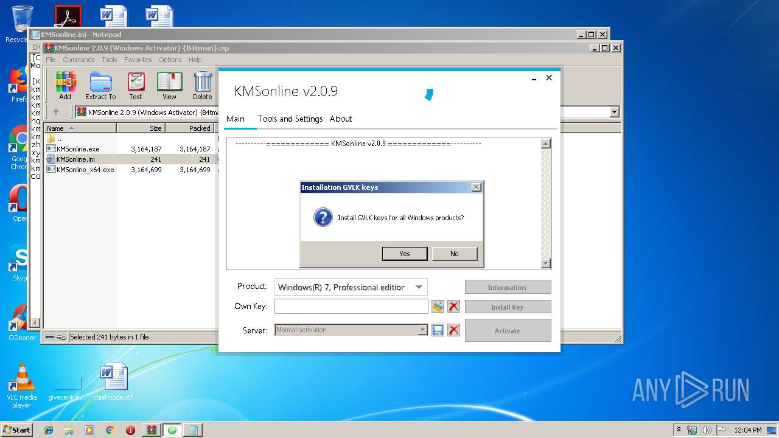Switch to WinRAR taskbar button

pos(152,430)
